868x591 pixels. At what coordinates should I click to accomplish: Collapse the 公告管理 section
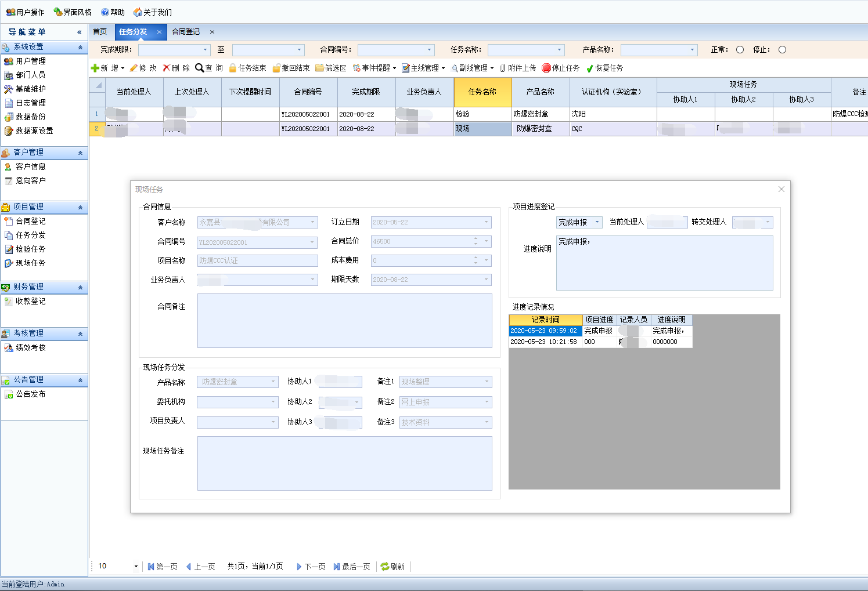(x=80, y=380)
